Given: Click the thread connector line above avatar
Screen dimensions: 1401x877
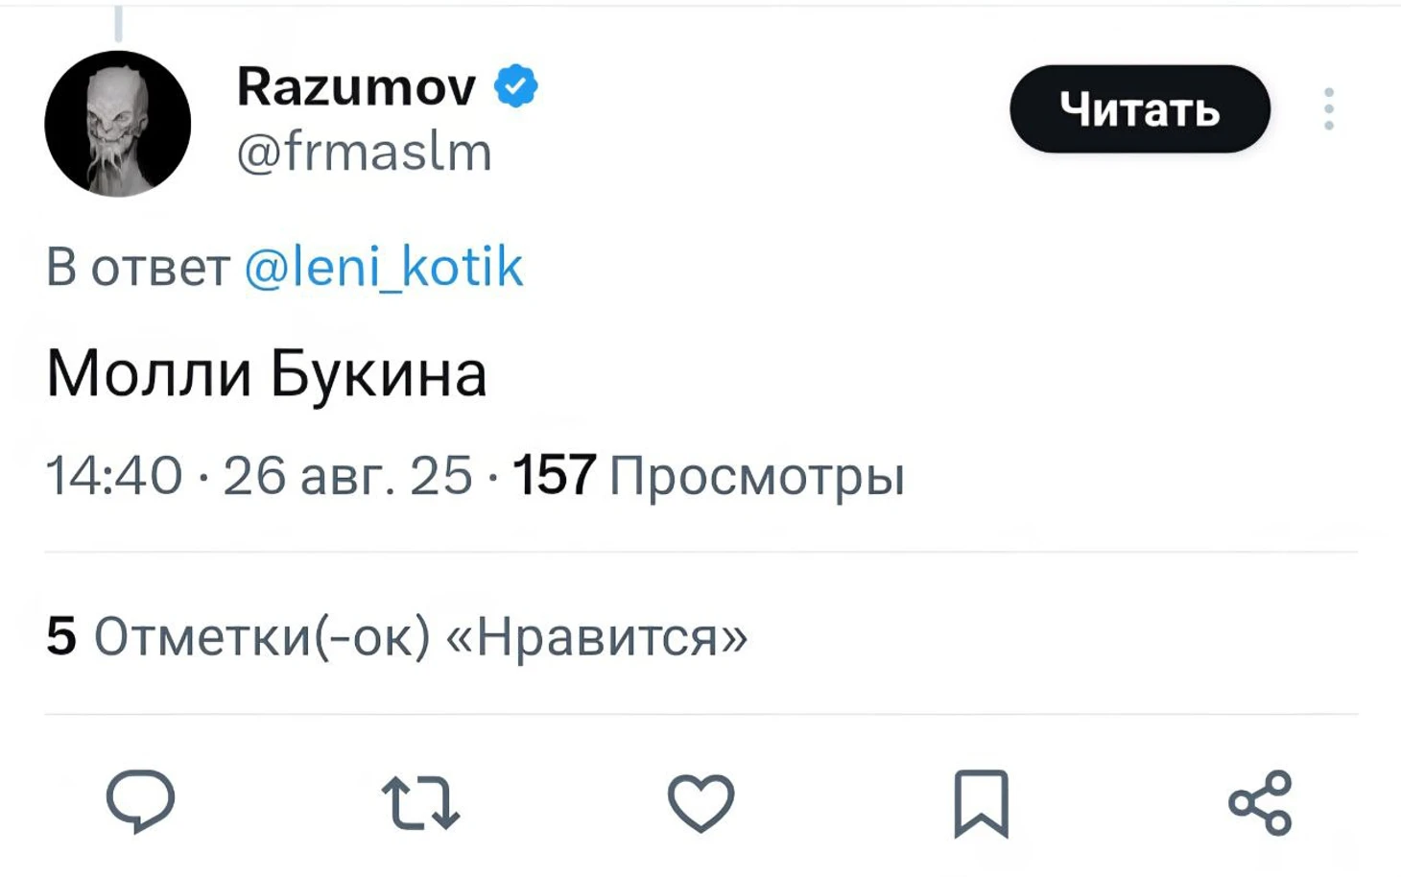Looking at the screenshot, I should pos(119,21).
